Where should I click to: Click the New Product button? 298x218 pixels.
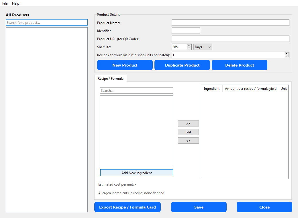tap(125, 65)
